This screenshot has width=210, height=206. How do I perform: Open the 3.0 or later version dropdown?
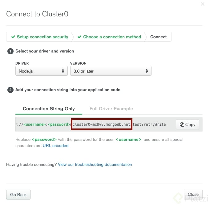tap(111, 71)
